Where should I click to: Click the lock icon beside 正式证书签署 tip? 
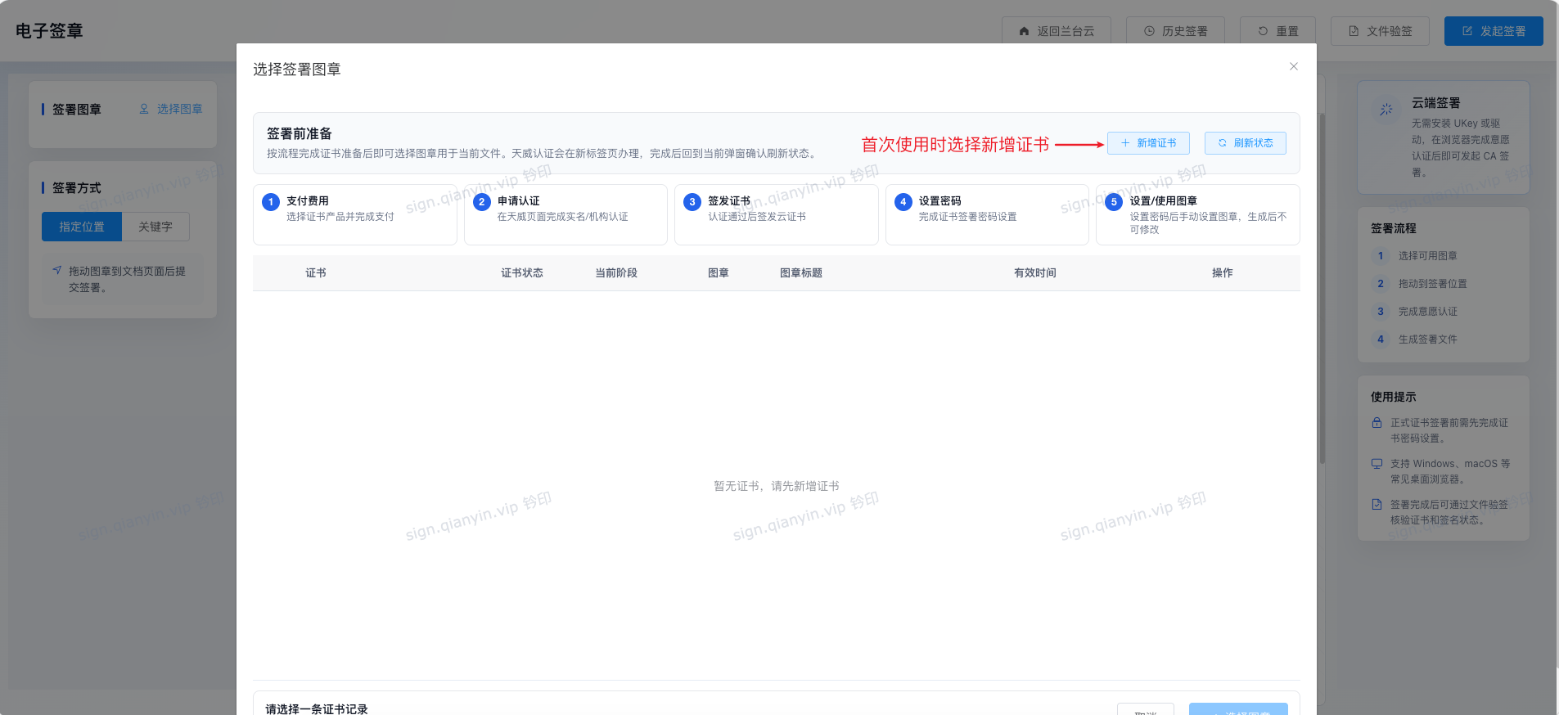[1377, 423]
